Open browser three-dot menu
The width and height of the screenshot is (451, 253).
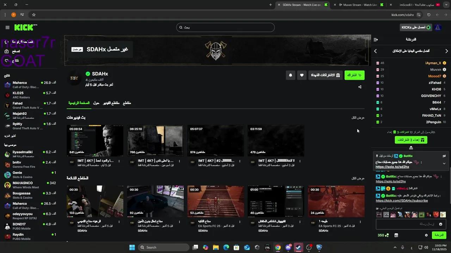coord(5,15)
